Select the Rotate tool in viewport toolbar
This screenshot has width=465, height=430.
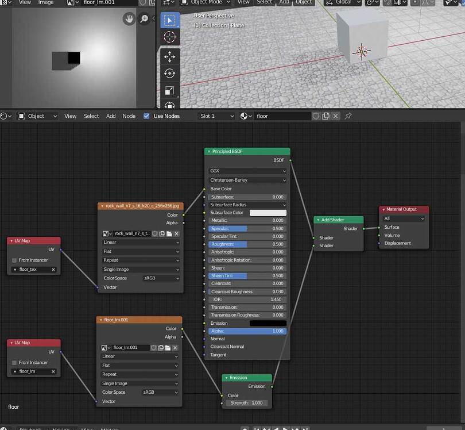(169, 74)
